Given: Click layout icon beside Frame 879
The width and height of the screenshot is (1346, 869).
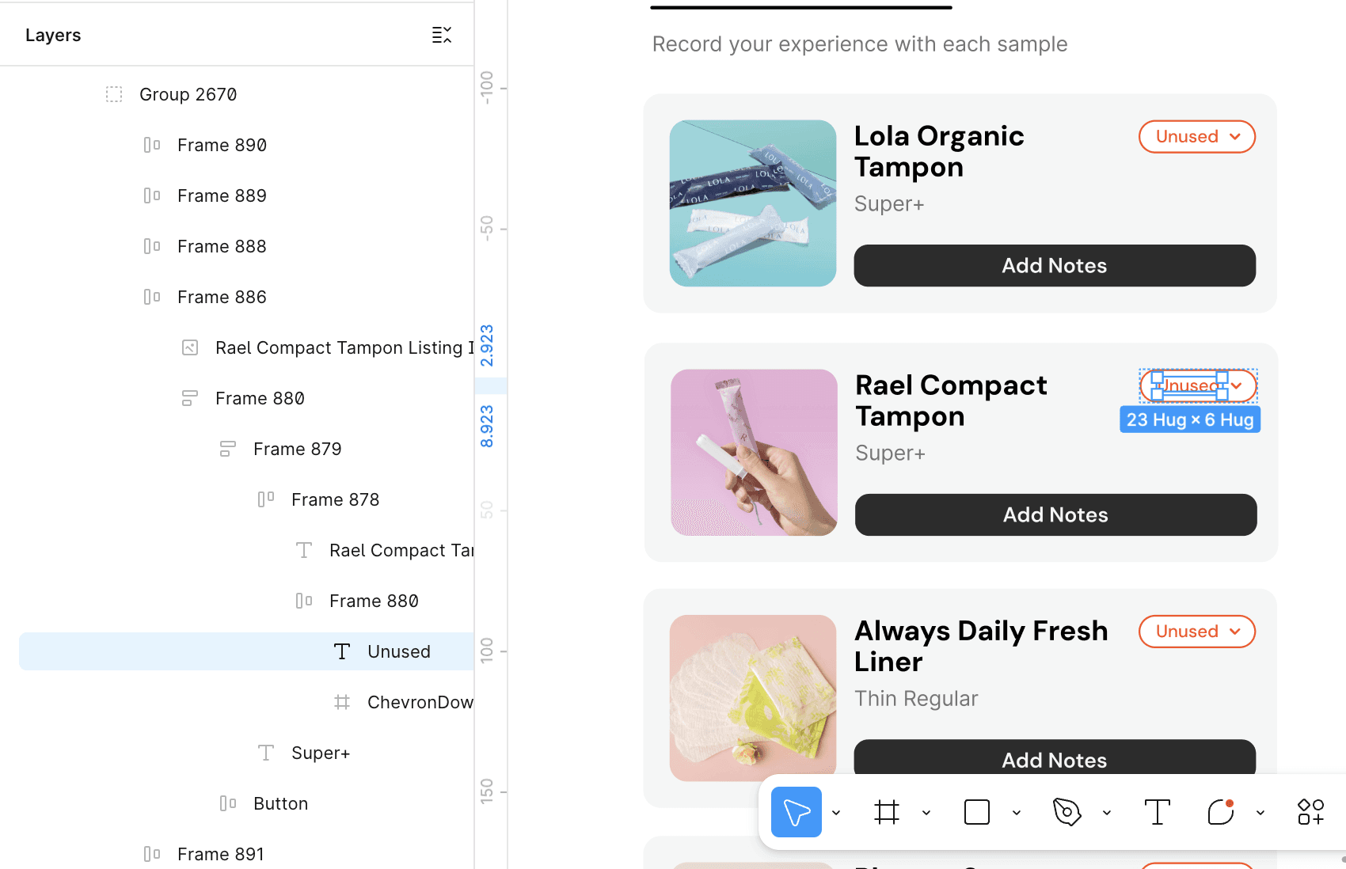Looking at the screenshot, I should coord(228,449).
